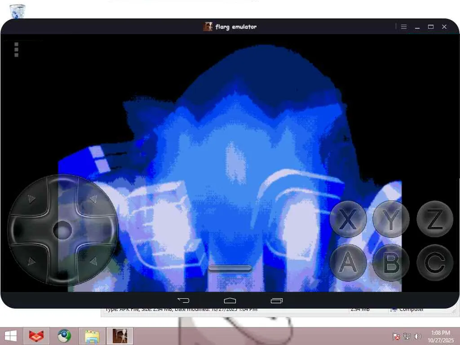Click the center nub of the D-pad
Screen dimensions: 460x345
point(62,230)
